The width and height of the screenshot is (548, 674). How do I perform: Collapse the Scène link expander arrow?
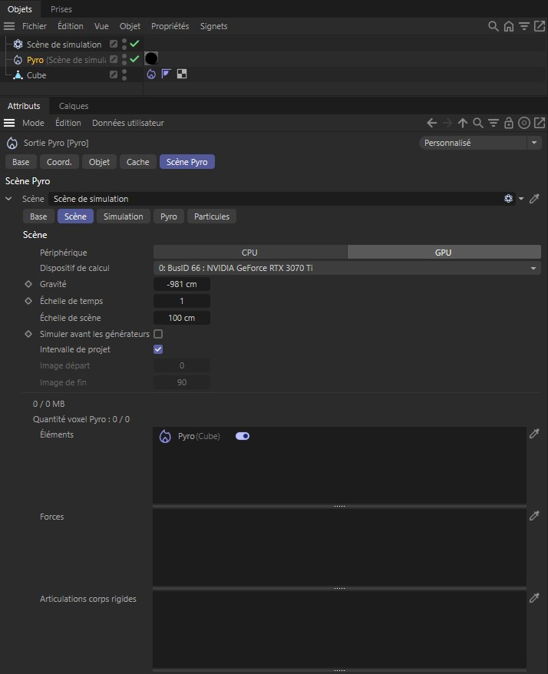coord(9,199)
